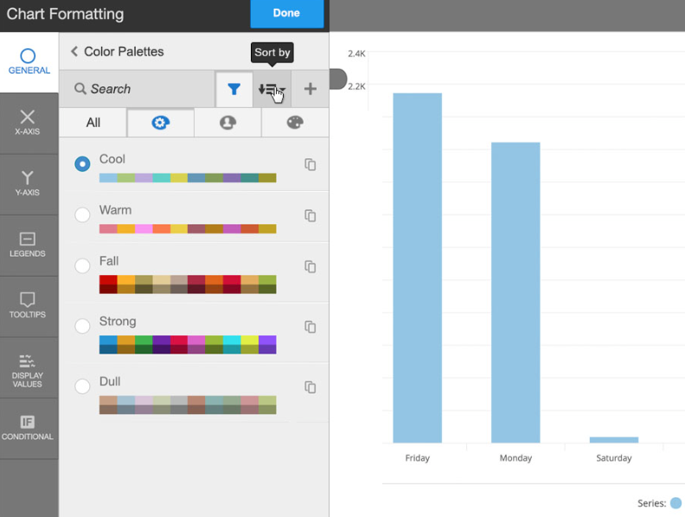Copy the Strong color palette
Image resolution: width=685 pixels, height=517 pixels.
310,327
